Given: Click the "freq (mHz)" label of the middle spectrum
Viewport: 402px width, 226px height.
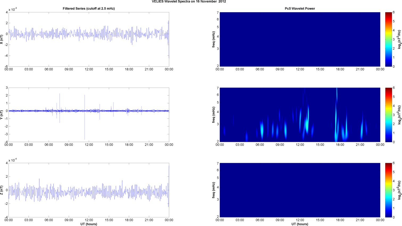Looking at the screenshot, I should click(213, 115).
